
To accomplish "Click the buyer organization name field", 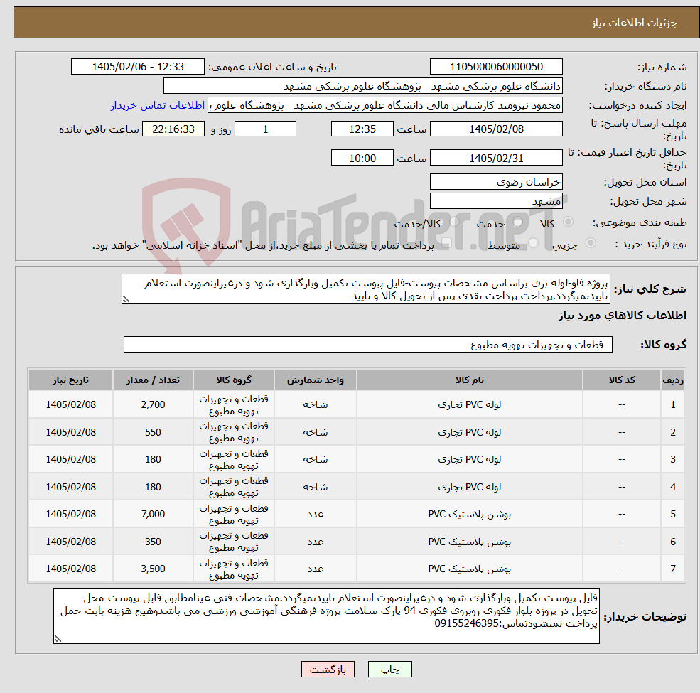I will coord(362,86).
